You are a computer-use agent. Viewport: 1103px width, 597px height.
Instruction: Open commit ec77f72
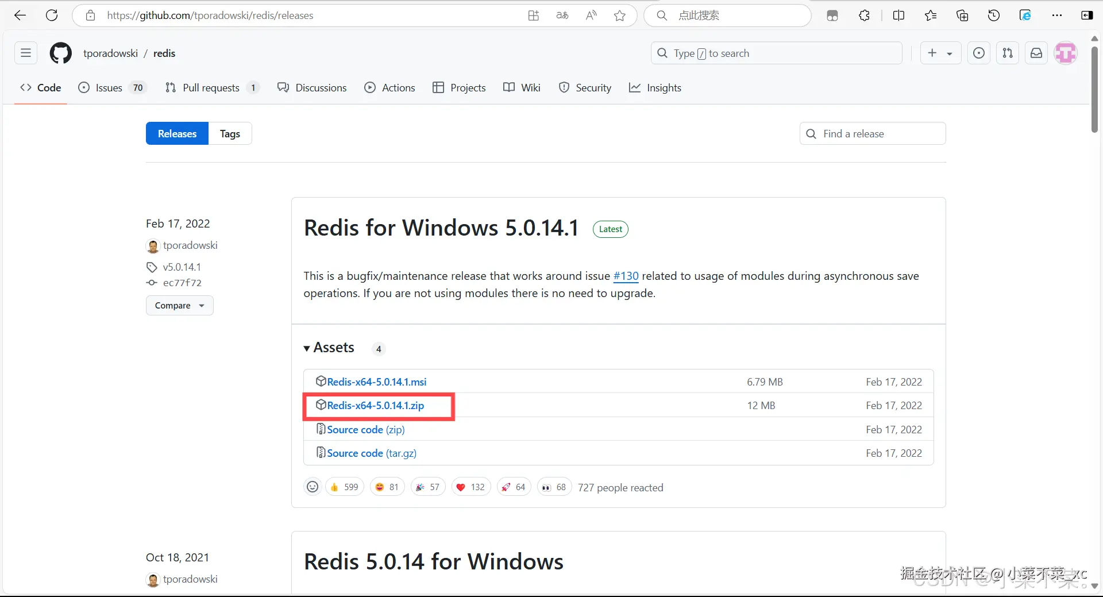[x=182, y=283]
